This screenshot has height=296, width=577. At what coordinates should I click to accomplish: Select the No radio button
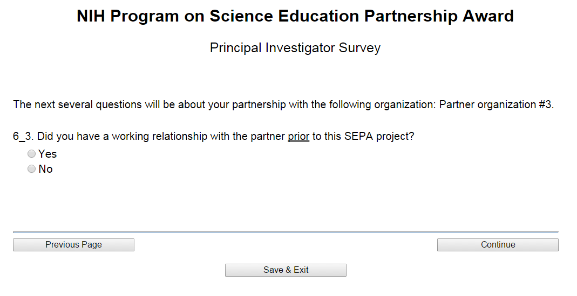point(31,169)
